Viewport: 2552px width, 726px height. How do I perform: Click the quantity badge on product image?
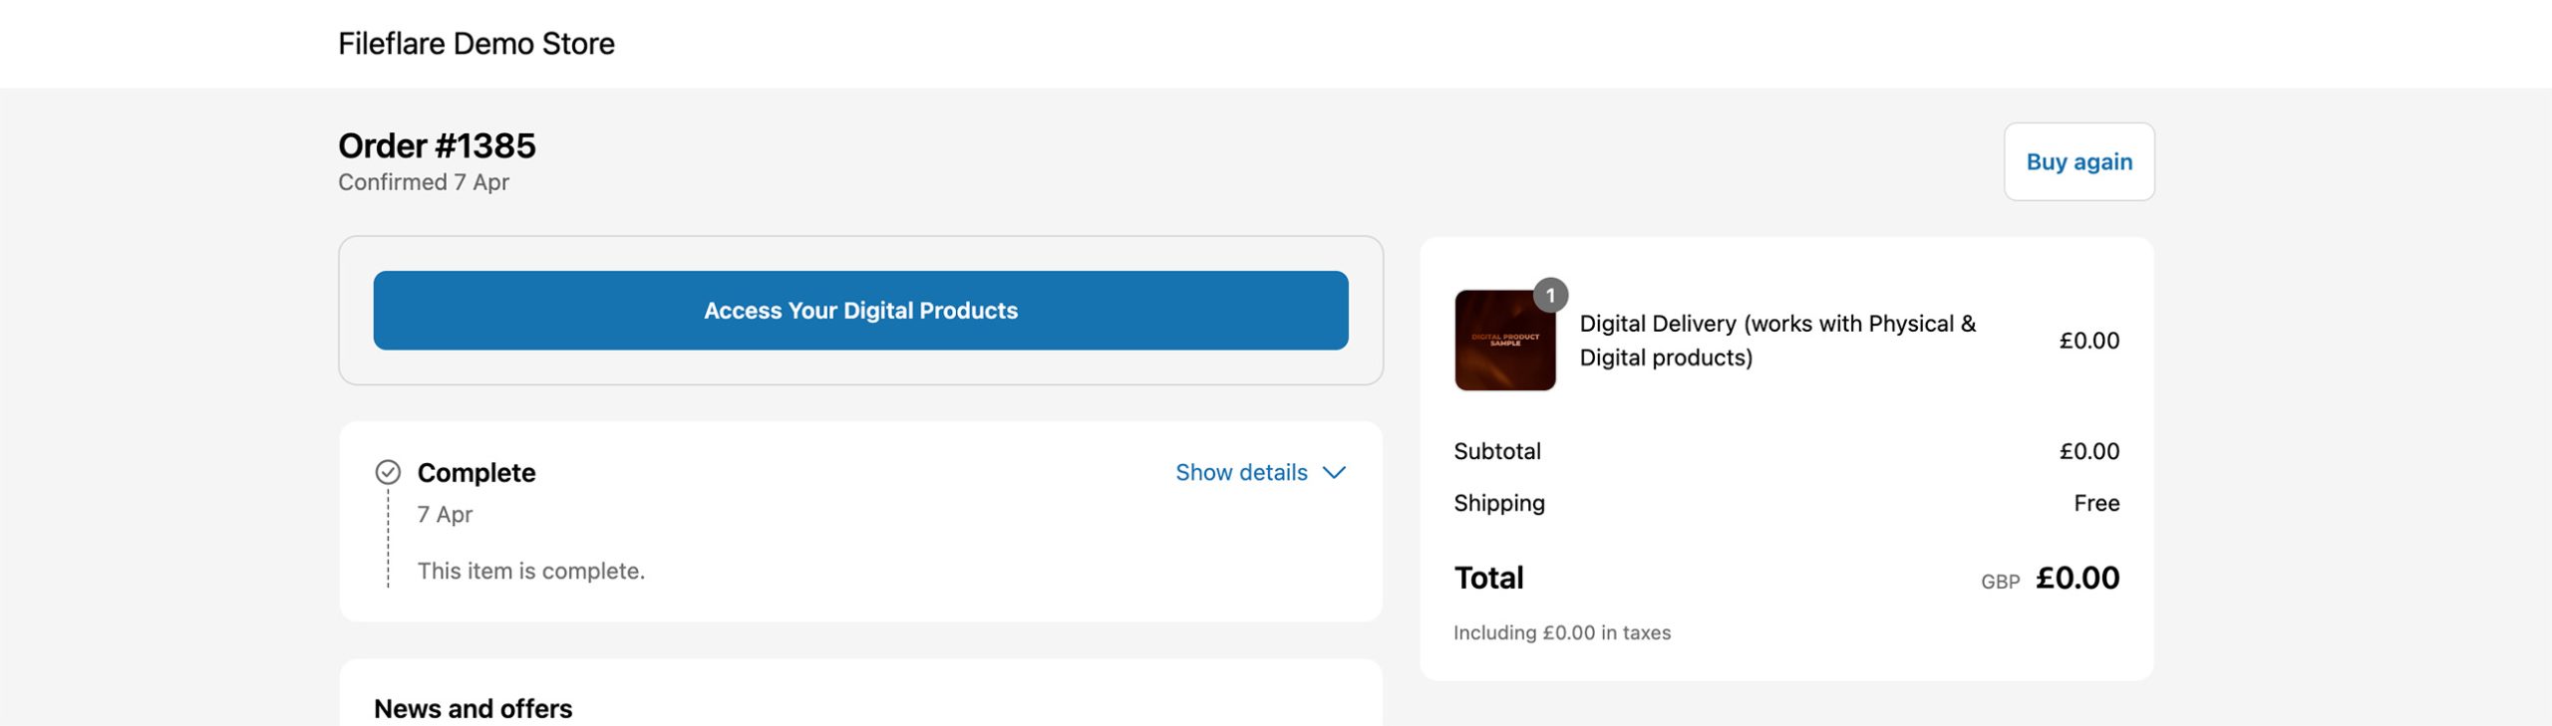[x=1550, y=295]
